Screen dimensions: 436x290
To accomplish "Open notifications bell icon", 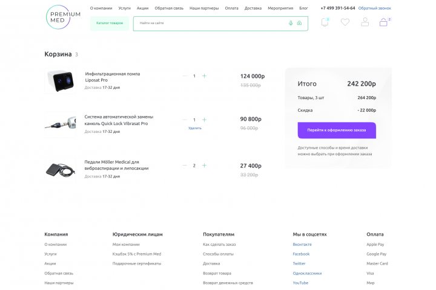I will 325,22.
